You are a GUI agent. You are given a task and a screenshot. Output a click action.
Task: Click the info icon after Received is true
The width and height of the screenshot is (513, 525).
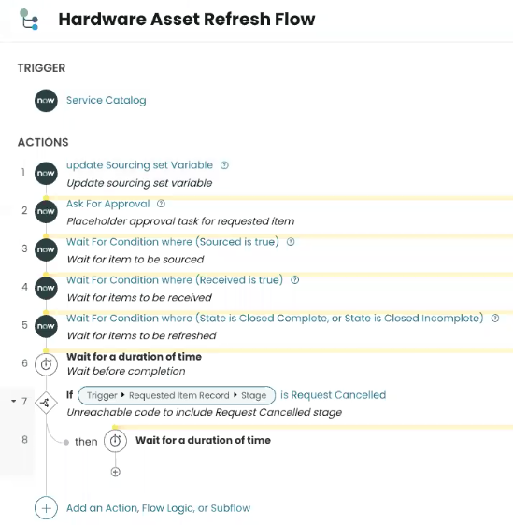[294, 280]
